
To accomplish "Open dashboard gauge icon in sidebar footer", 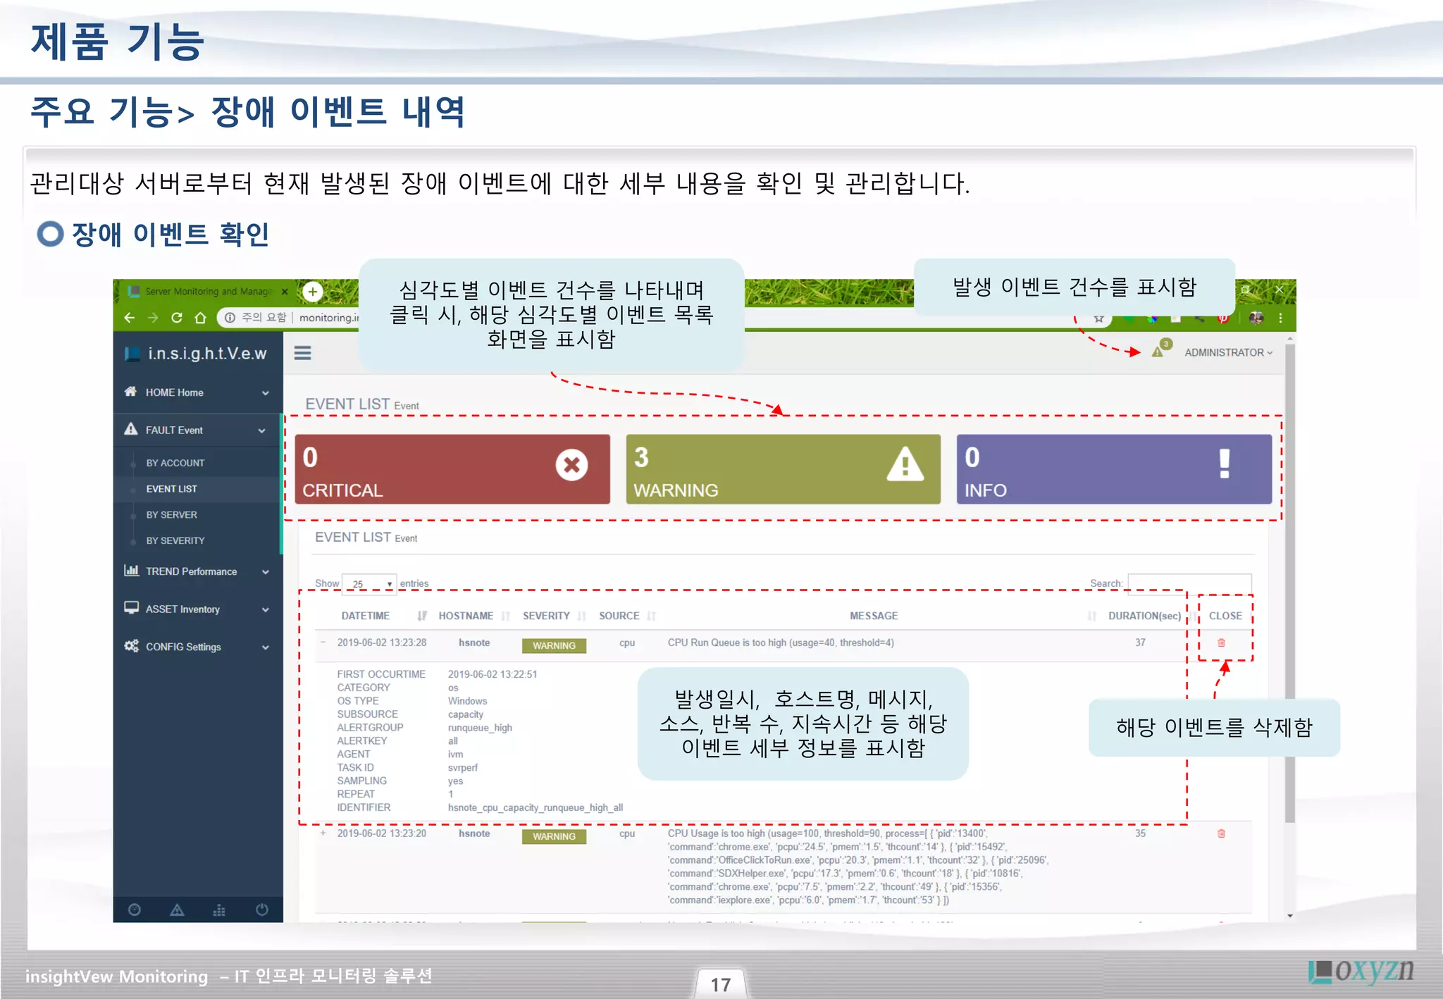I will [135, 910].
